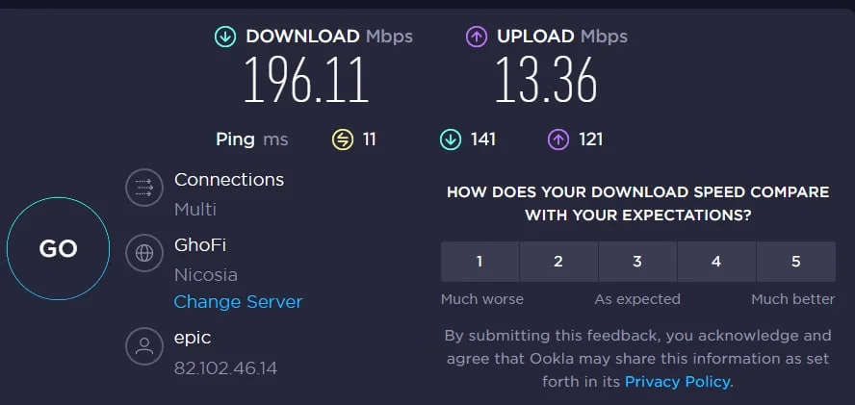Click the 13.36 upload speed result
Screen dimensions: 855x405
546,80
